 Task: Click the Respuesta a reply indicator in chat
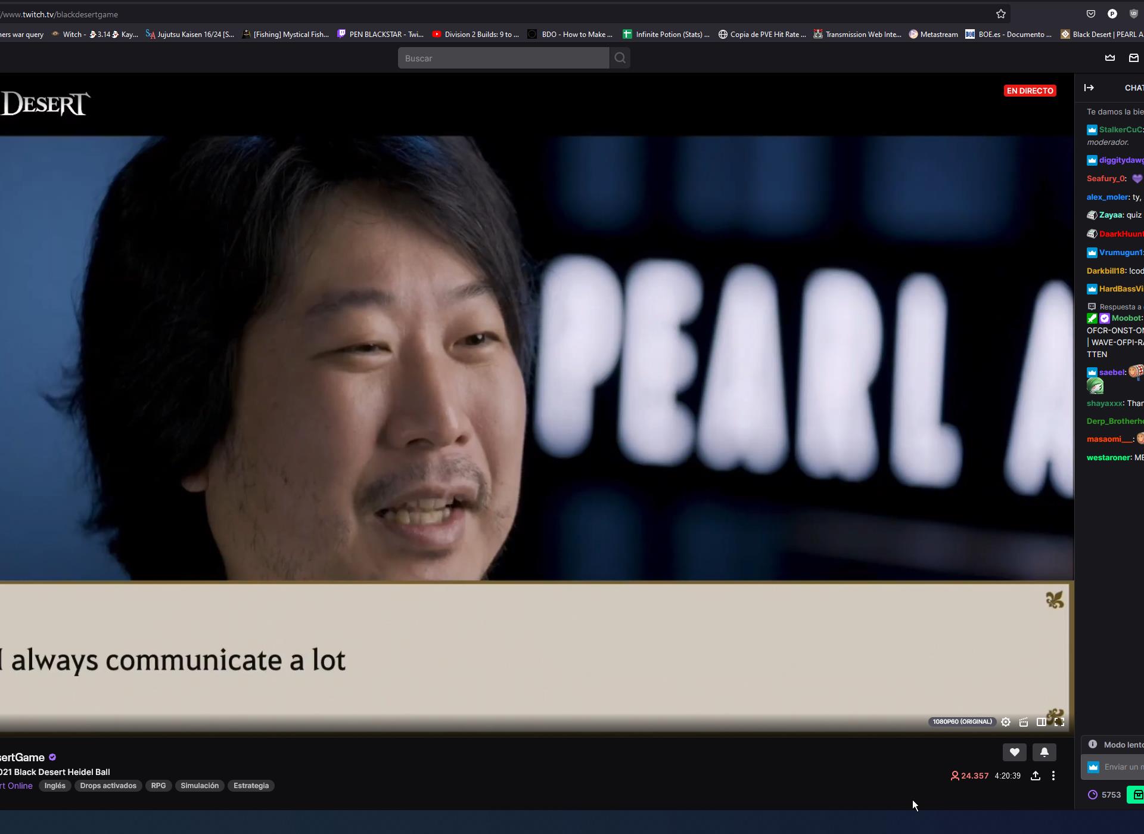(x=1115, y=306)
